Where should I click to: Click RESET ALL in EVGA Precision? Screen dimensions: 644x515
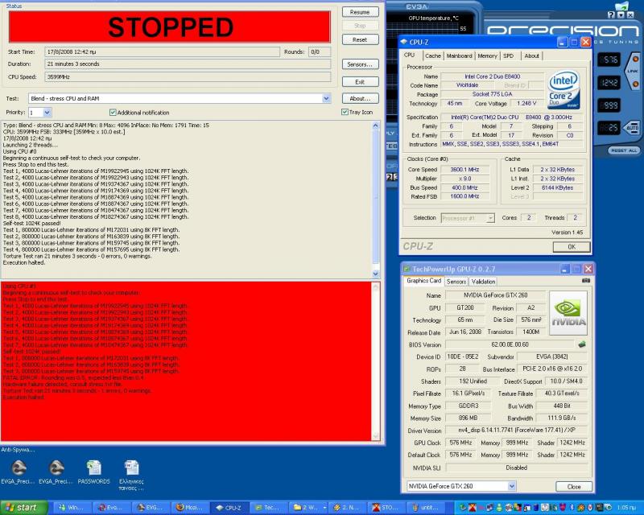click(x=624, y=150)
